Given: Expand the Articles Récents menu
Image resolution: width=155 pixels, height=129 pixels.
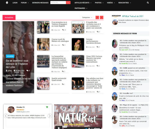Looking at the screenshot, I should click(83, 3).
